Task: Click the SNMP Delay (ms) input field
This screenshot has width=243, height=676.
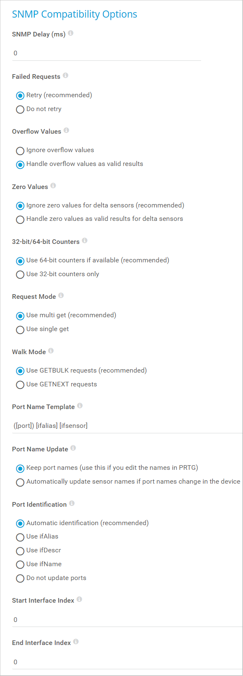Action: coord(106,53)
